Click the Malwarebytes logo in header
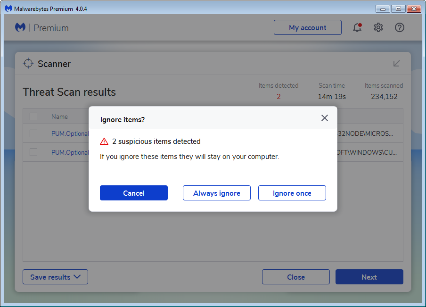This screenshot has width=426, height=307. tap(20, 28)
